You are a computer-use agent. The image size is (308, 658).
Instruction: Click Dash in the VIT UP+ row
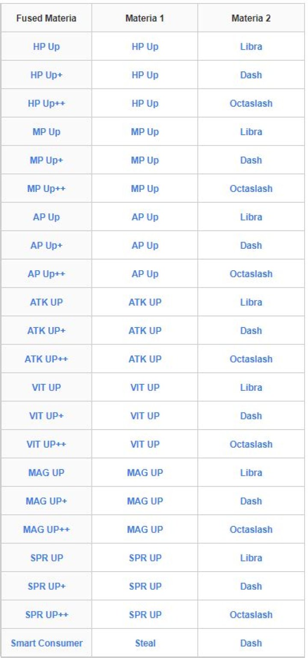[251, 416]
